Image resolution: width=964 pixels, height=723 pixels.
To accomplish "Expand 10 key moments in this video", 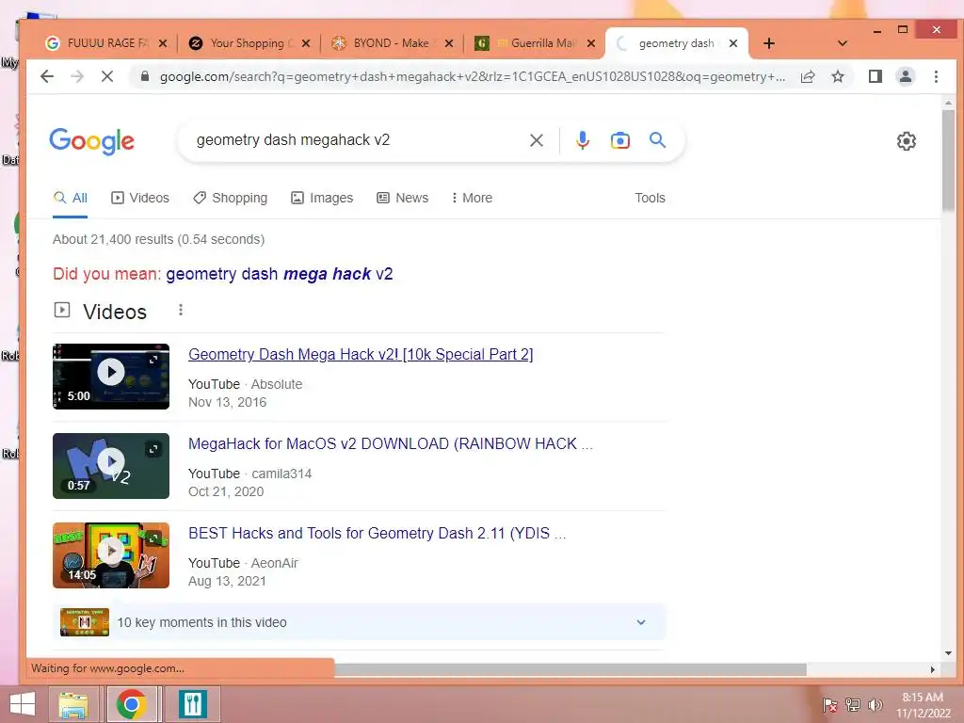I will 359,622.
